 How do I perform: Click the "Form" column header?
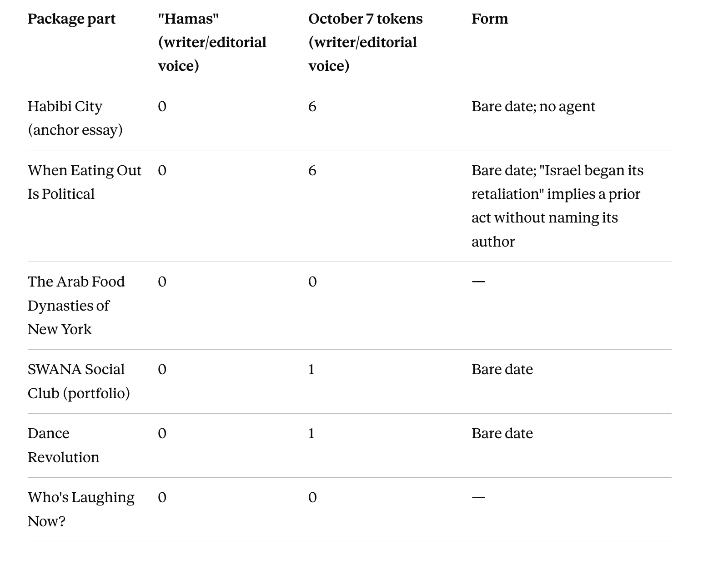click(x=490, y=19)
